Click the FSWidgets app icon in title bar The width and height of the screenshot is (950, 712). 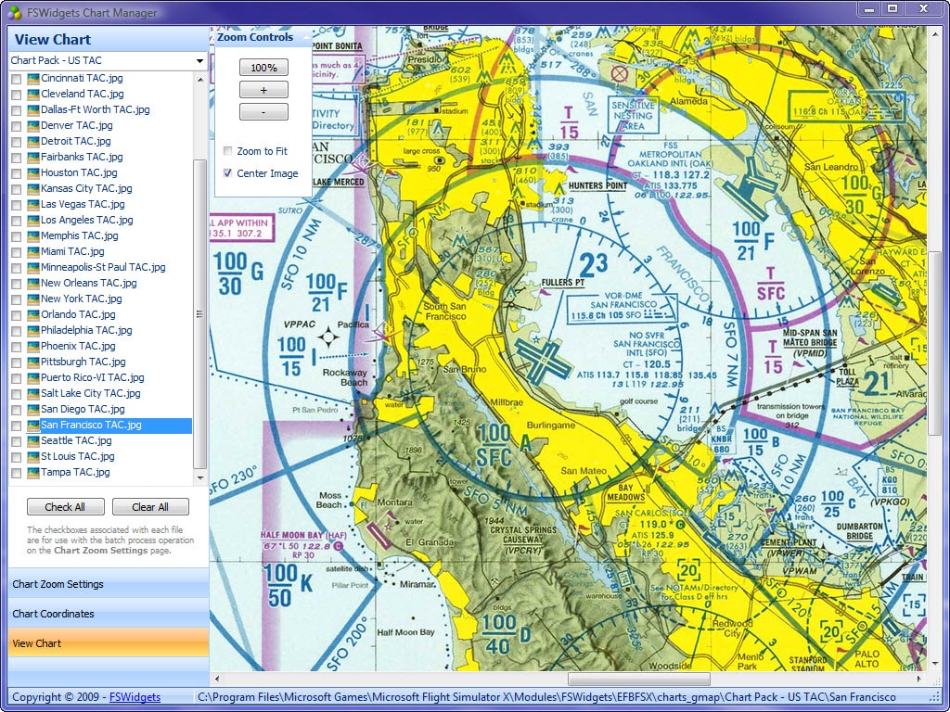click(13, 12)
